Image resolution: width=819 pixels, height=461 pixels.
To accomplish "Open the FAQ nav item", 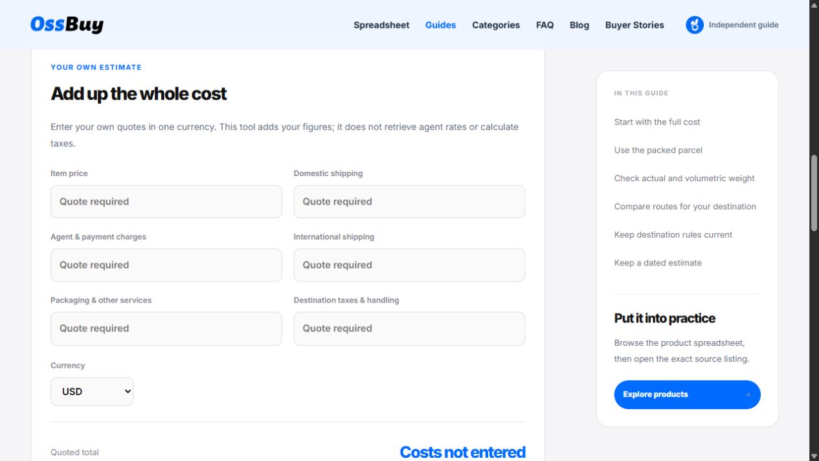I will 544,25.
